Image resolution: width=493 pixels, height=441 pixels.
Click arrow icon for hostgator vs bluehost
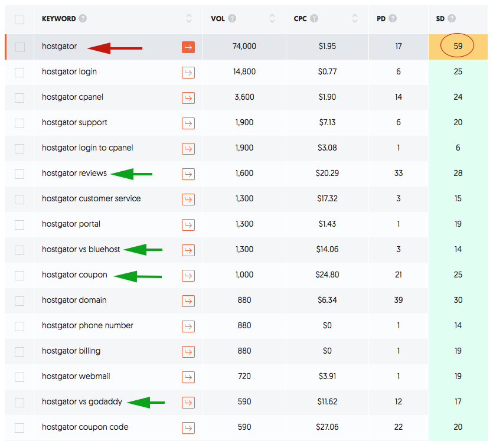[188, 250]
